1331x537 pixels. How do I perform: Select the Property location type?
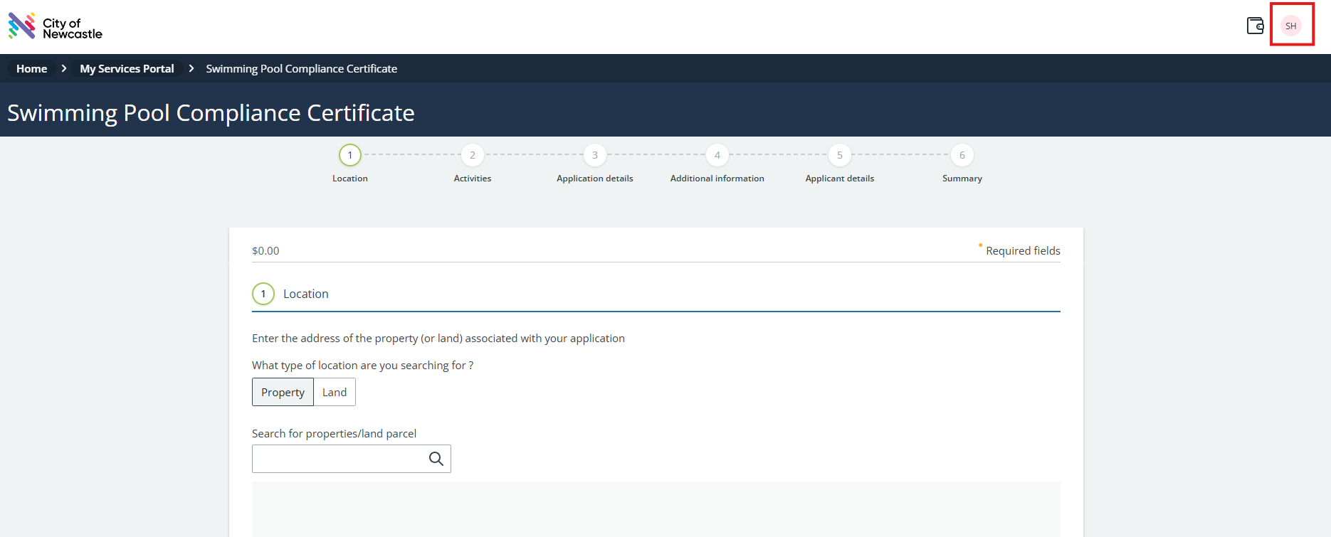pos(283,393)
